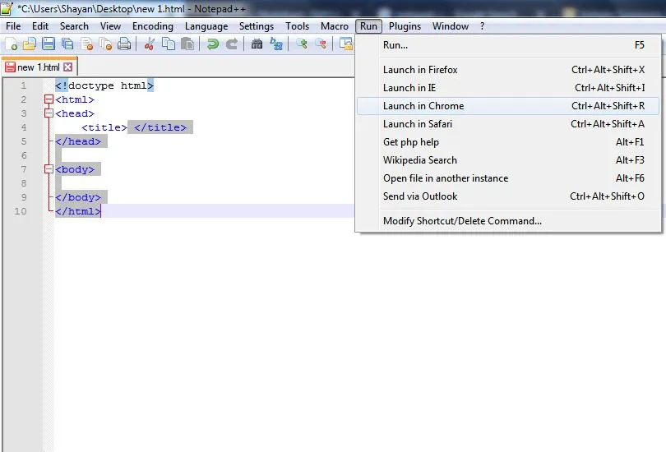The image size is (666, 452).
Task: Click the closing </html> text on line 10
Action: pos(78,211)
